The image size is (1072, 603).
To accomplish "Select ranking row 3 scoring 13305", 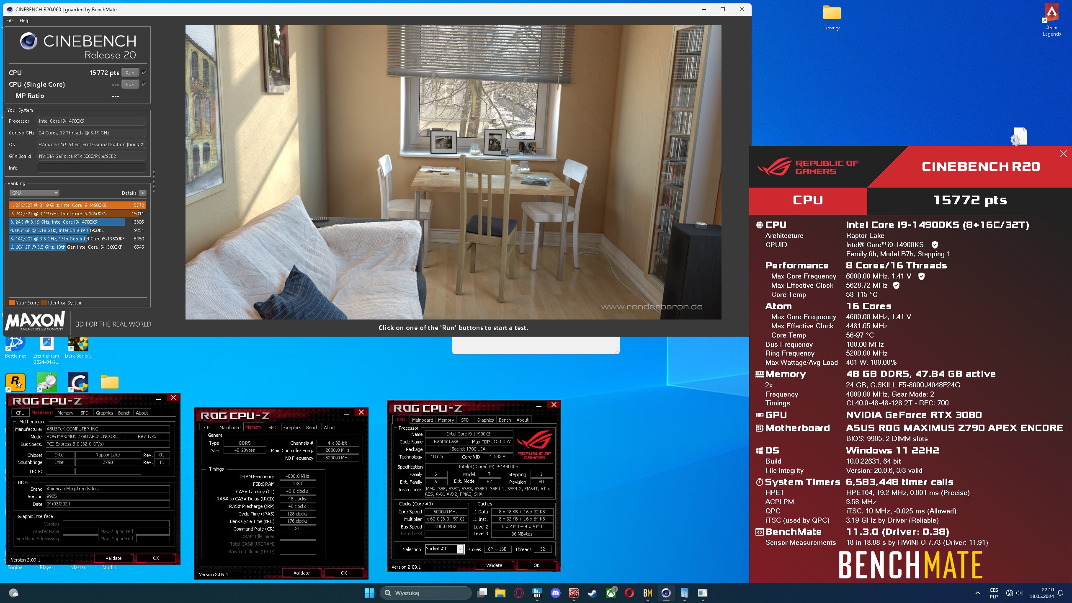I will tap(77, 222).
